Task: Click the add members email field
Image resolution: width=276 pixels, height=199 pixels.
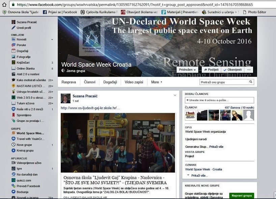Action: (219, 100)
